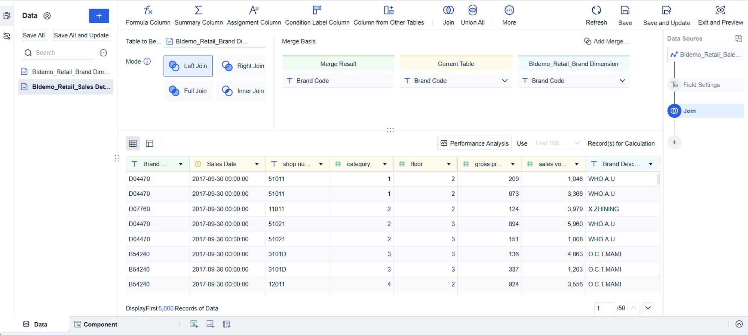Viewport: 748px width, 335px height.
Task: Open Condition Label Column tool
Action: pos(317,15)
